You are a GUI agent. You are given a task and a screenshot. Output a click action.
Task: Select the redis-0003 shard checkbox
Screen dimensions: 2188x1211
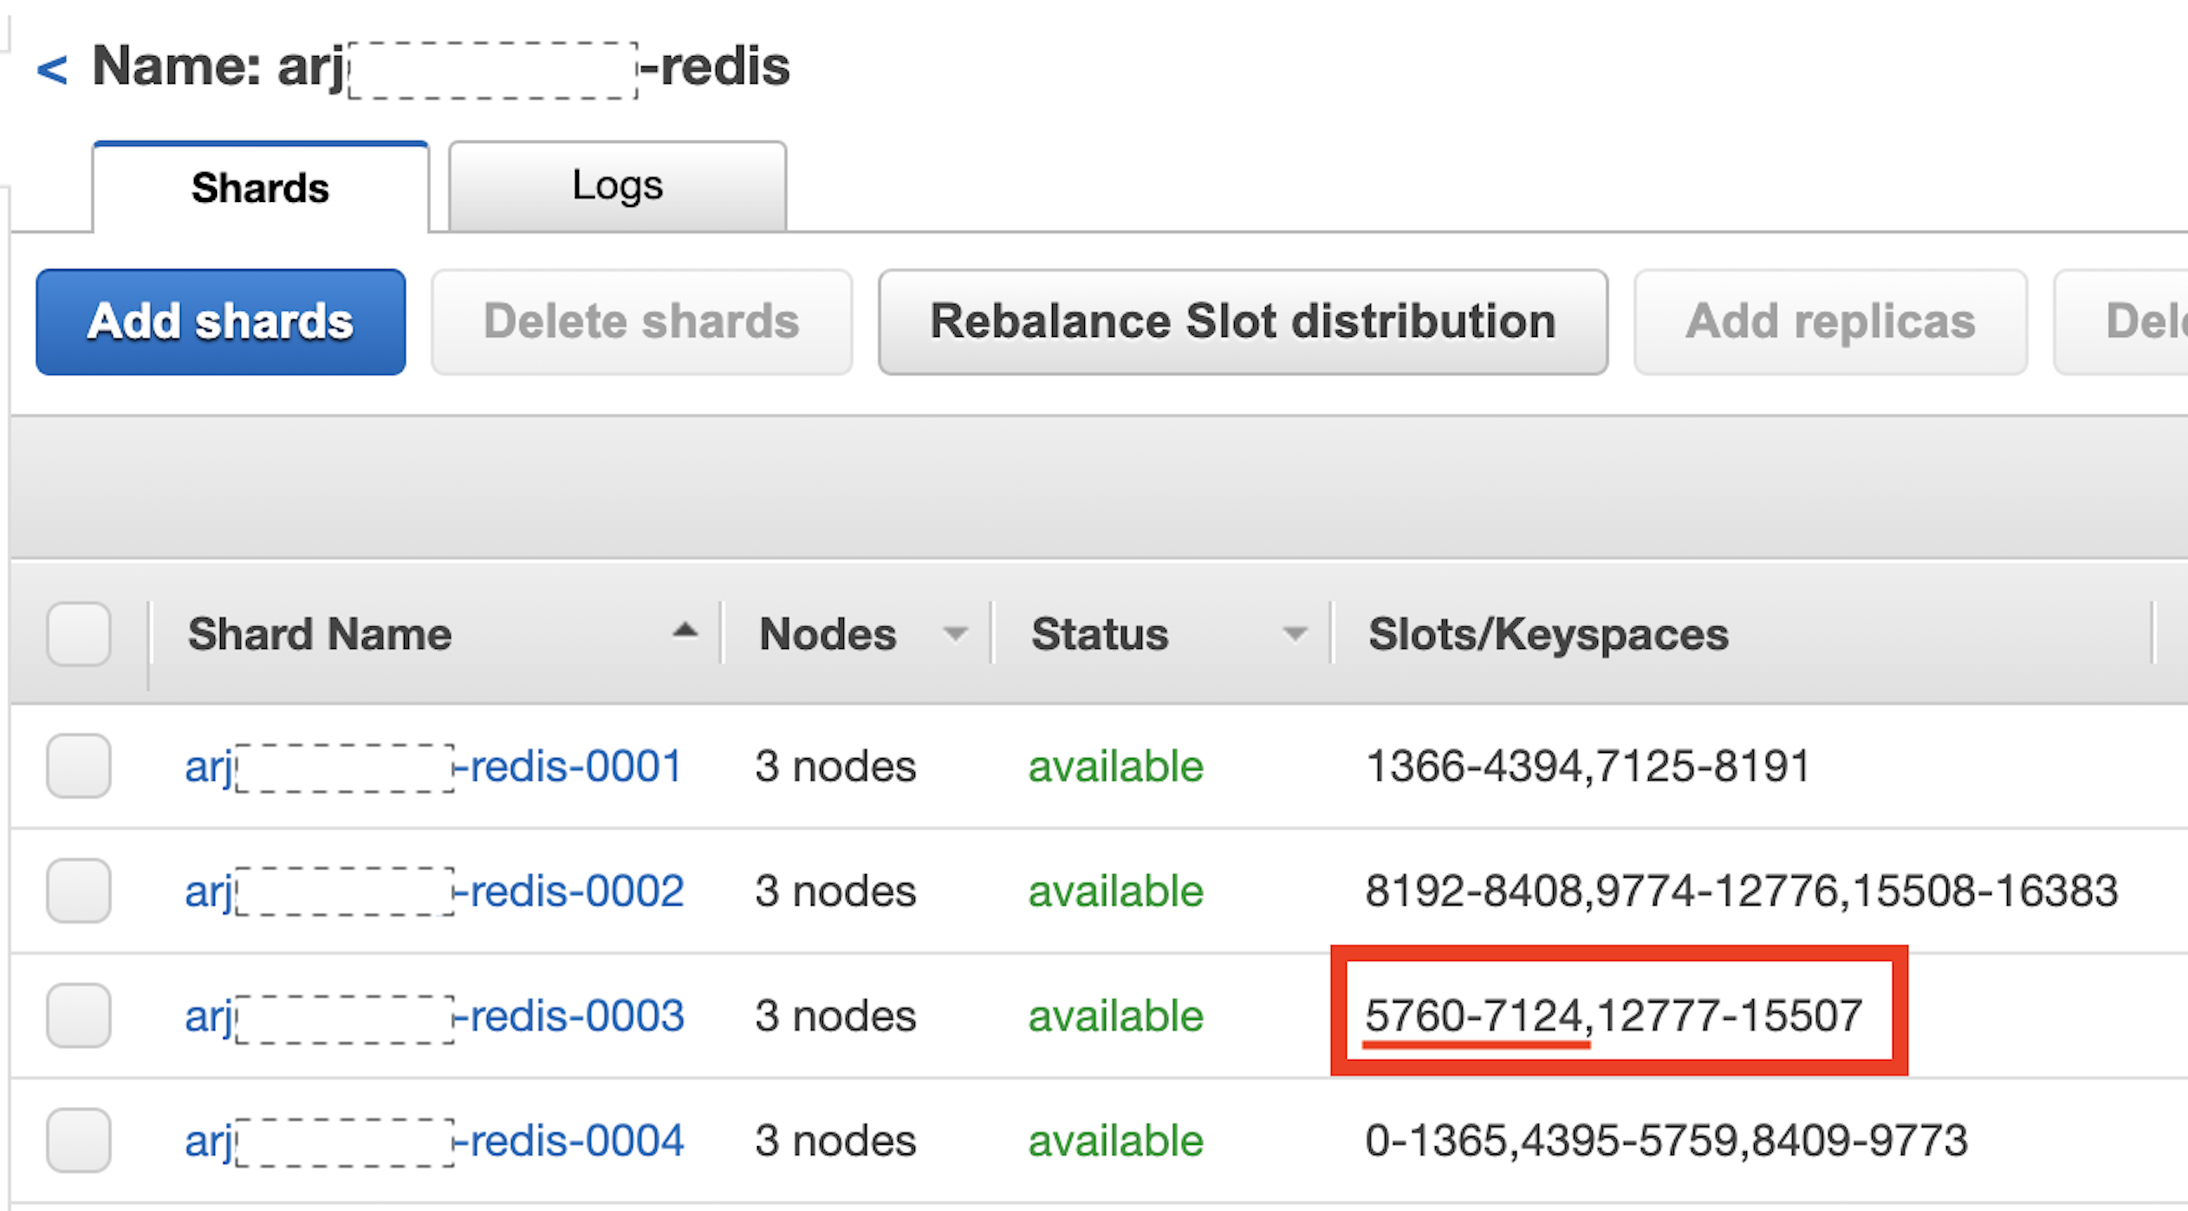(78, 1016)
